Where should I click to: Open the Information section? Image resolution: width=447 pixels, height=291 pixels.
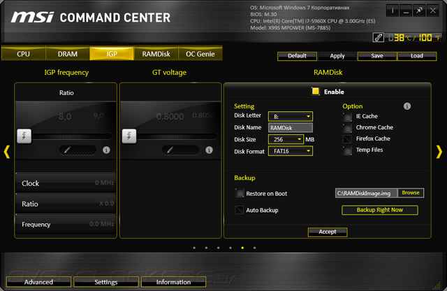click(173, 282)
